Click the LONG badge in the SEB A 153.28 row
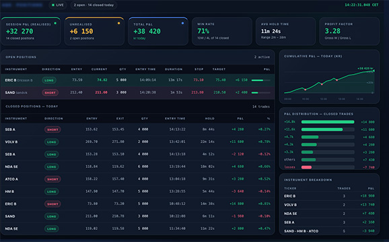Viewport: 389px width, 242px height. click(52, 155)
